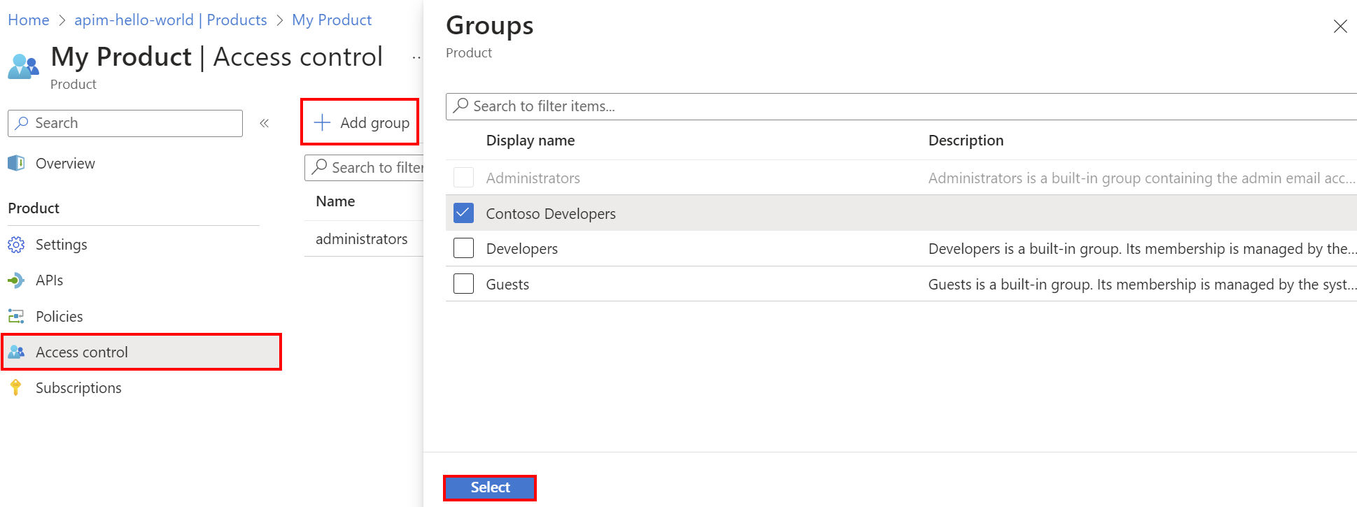Open apim-hello-world Products breadcrumb link
The height and width of the screenshot is (507, 1357).
click(171, 20)
